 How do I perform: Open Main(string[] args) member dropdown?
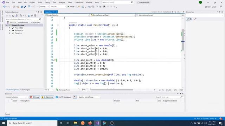coord(159,15)
